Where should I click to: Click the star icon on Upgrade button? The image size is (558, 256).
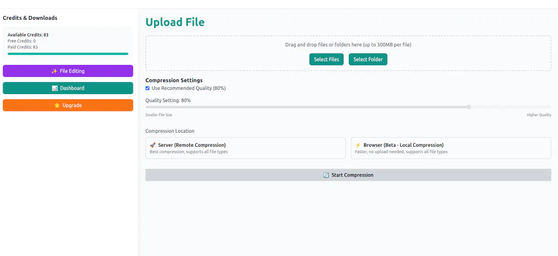[x=57, y=106]
